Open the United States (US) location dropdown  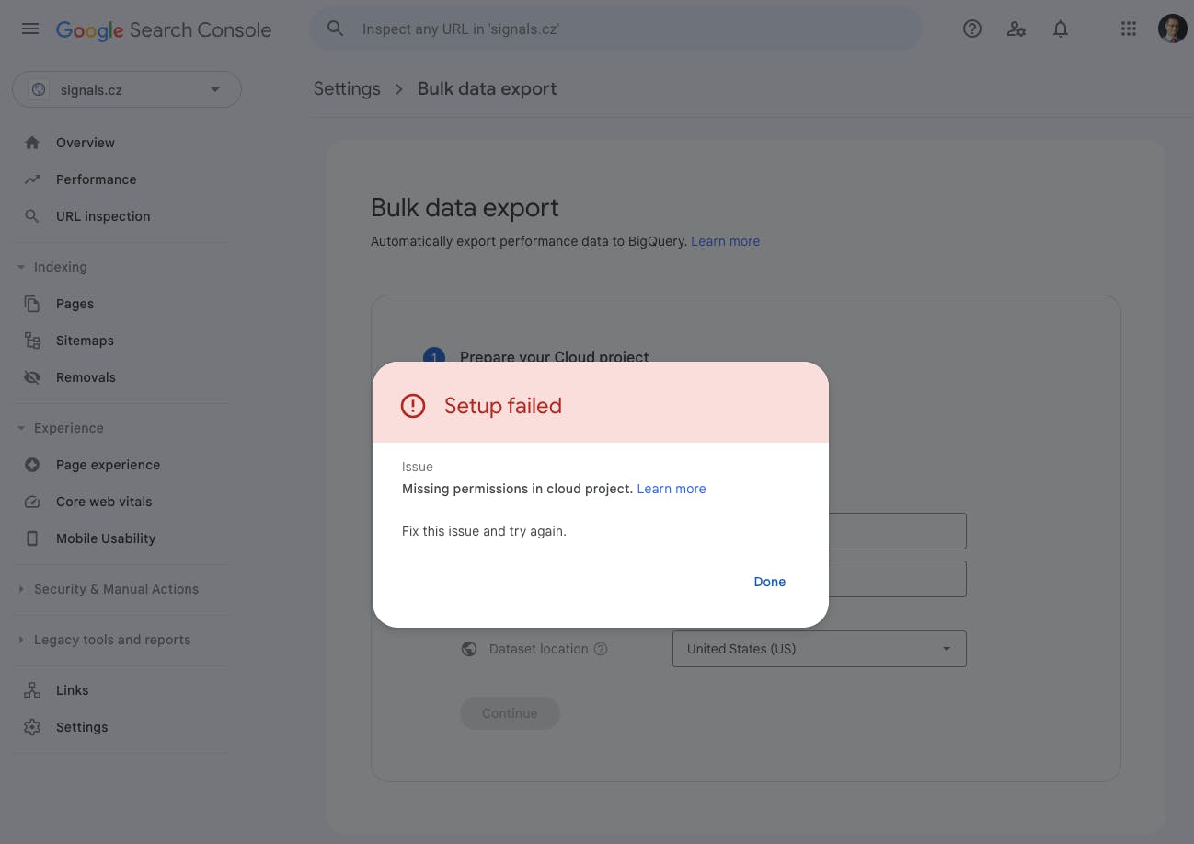[820, 649]
